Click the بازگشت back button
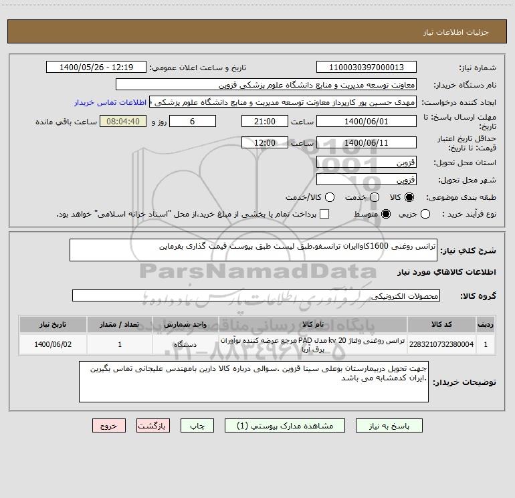 click(x=153, y=425)
